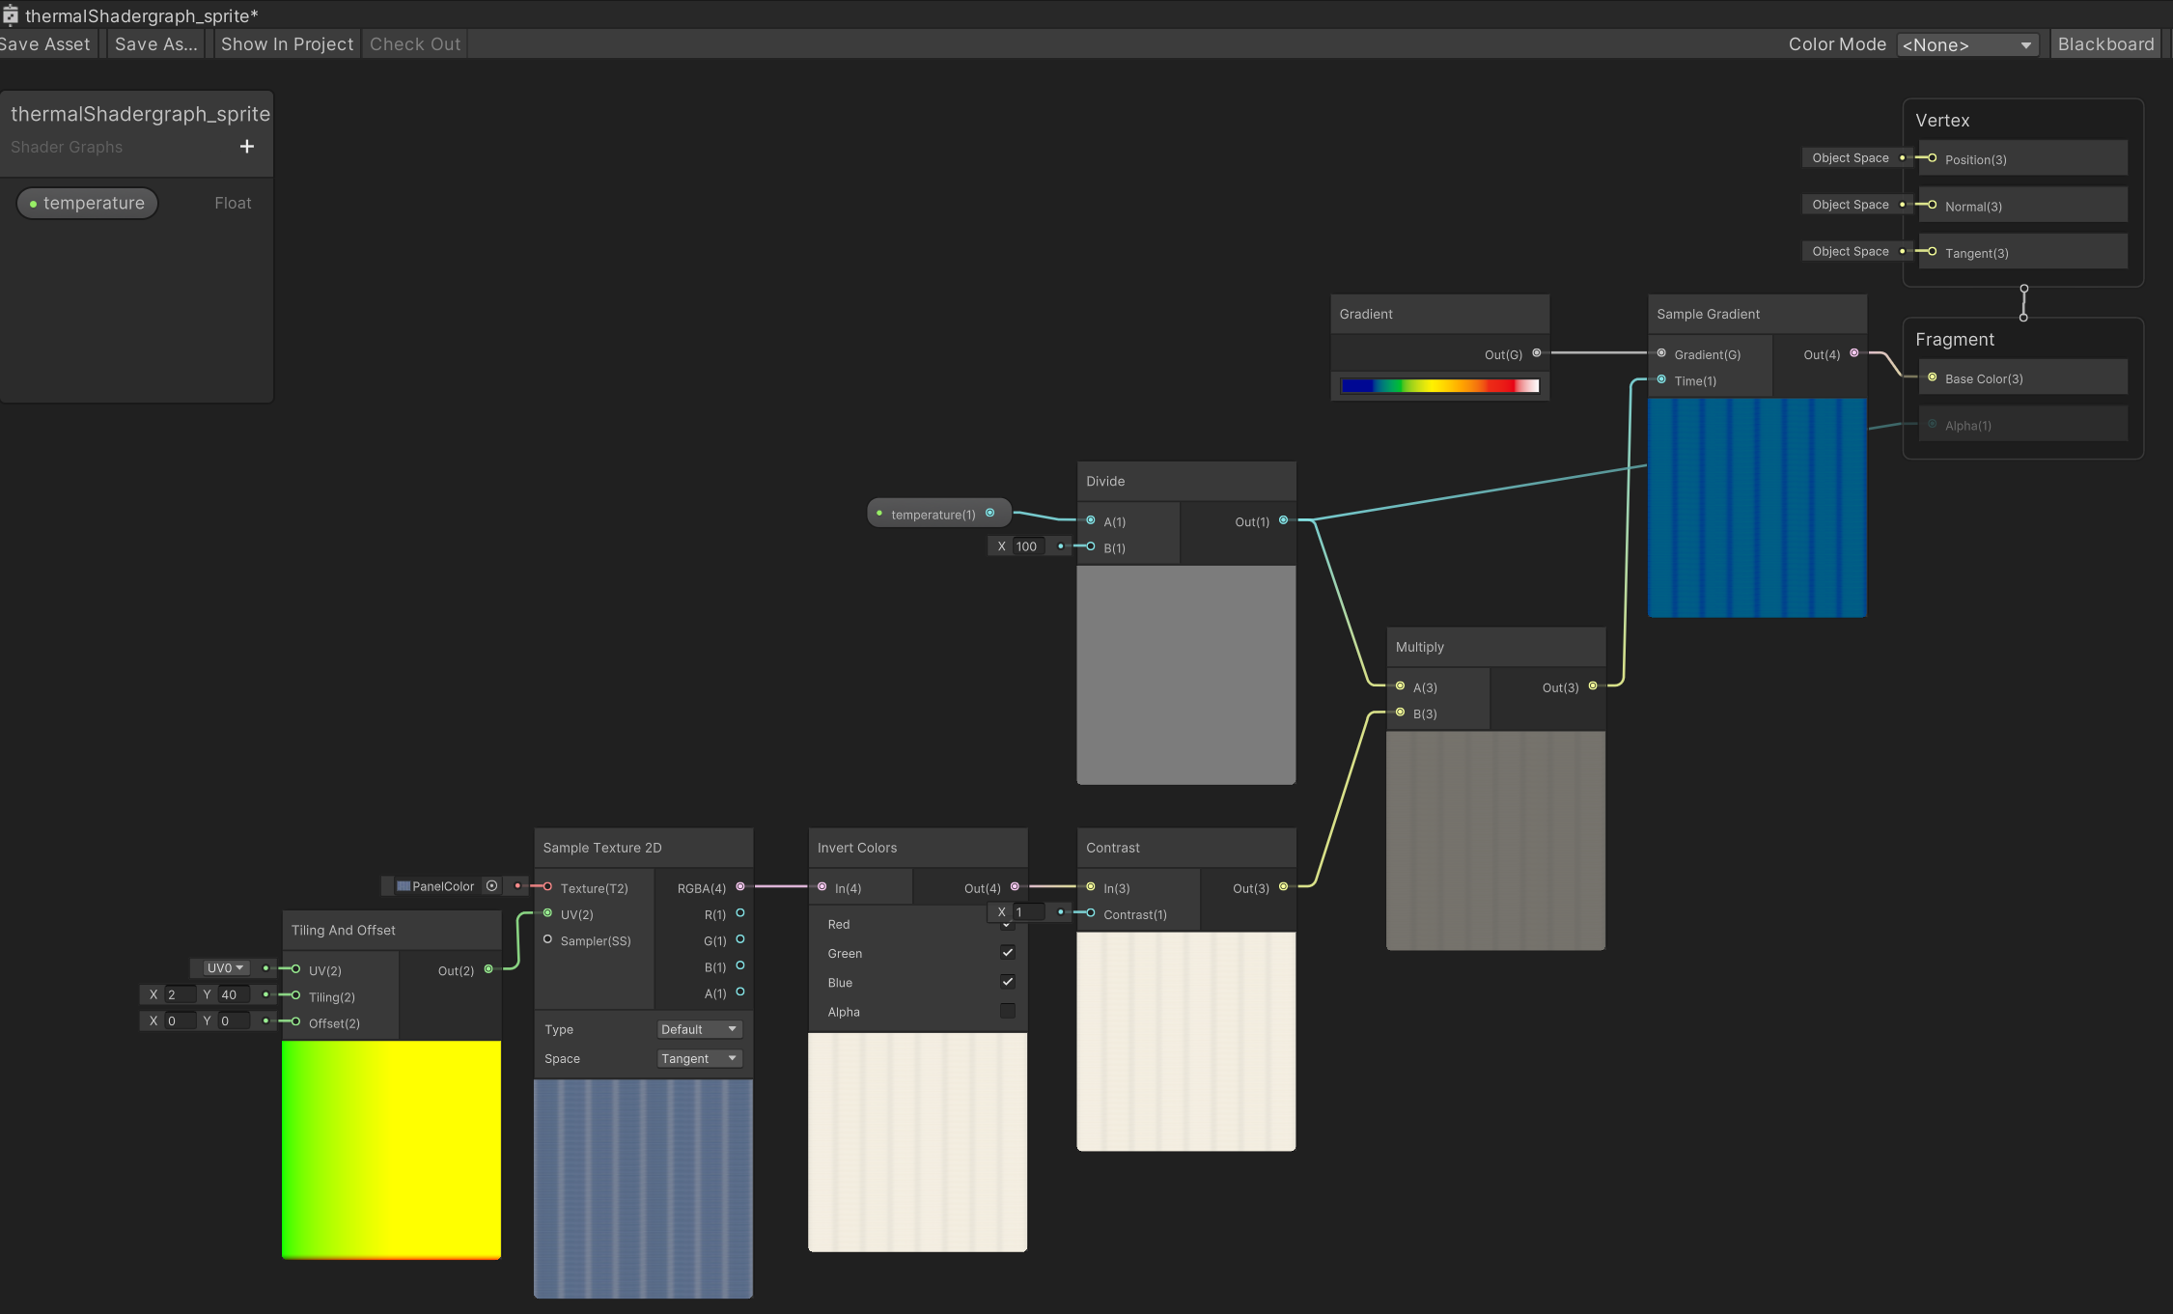Open the Space dropdown set to Tangent

tap(699, 1058)
